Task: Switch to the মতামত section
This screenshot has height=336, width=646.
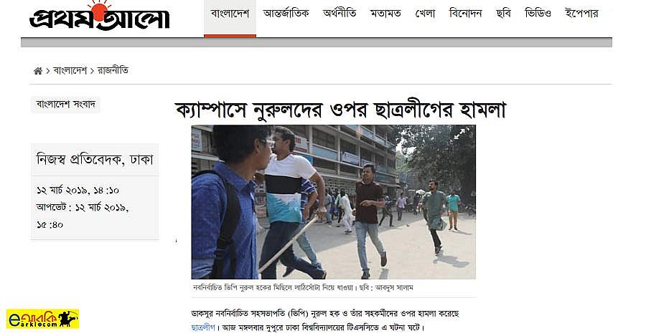Action: click(385, 14)
